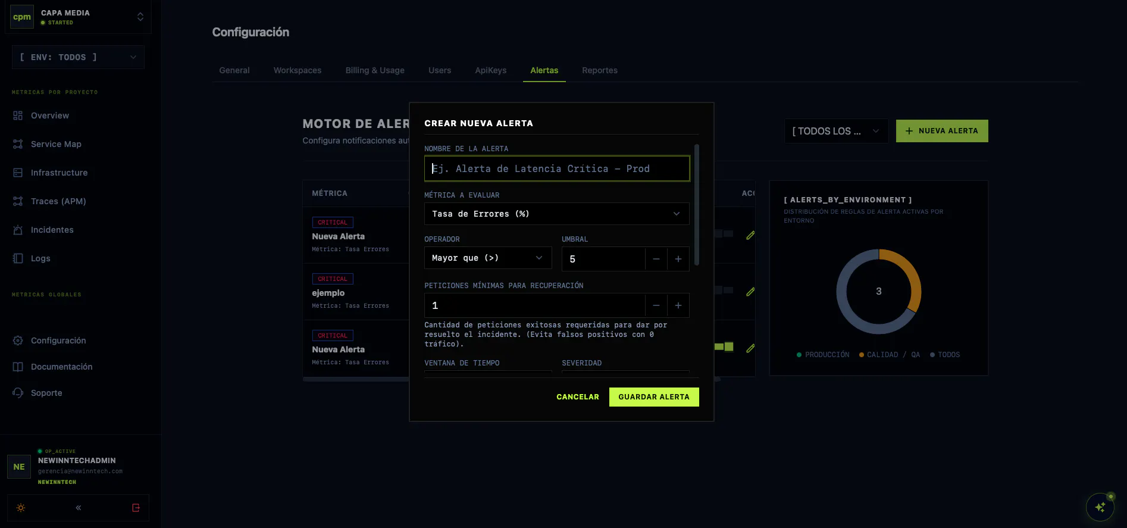Screen dimensions: 1127x528
Task: Toggle the switch on the ejemplo alert row
Action: 724,290
